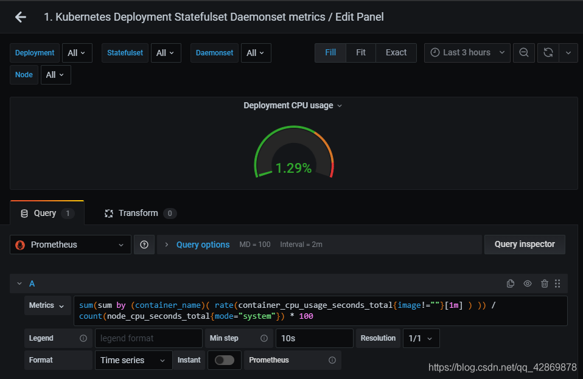Click the query letter A label
This screenshot has width=583, height=379.
[x=32, y=284]
